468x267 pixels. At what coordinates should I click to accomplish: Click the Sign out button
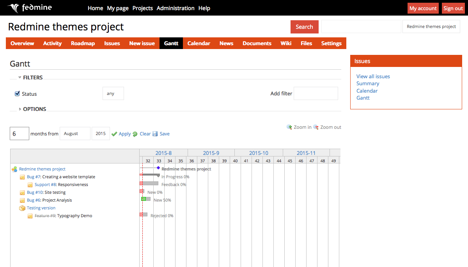pos(453,8)
